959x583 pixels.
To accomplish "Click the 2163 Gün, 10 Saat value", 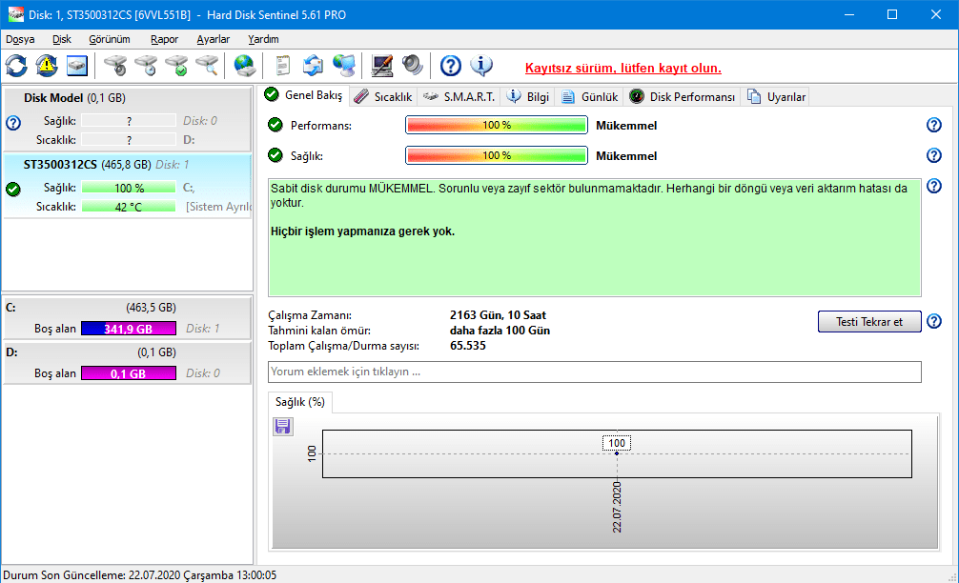I will (x=498, y=315).
